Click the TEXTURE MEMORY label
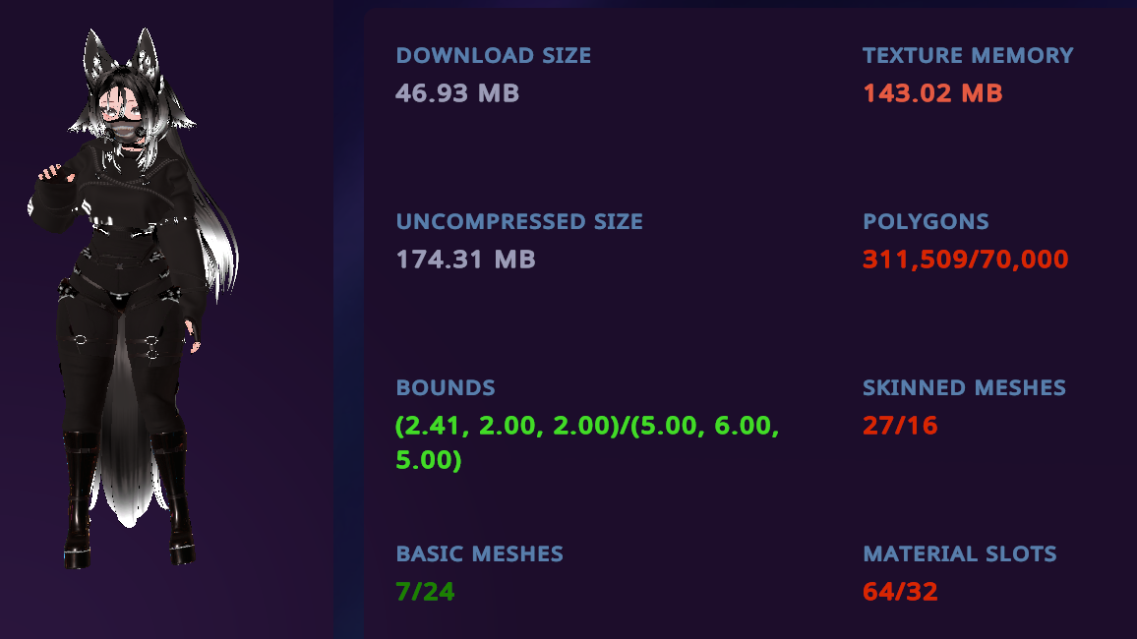Screen dimensions: 1137x639 968,56
